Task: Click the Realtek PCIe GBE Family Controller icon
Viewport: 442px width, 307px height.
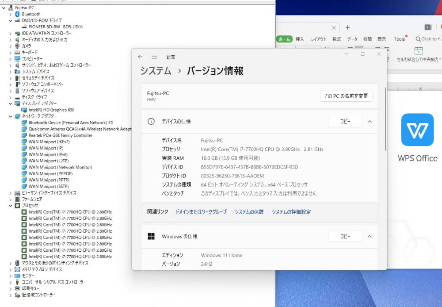Action: (x=24, y=135)
